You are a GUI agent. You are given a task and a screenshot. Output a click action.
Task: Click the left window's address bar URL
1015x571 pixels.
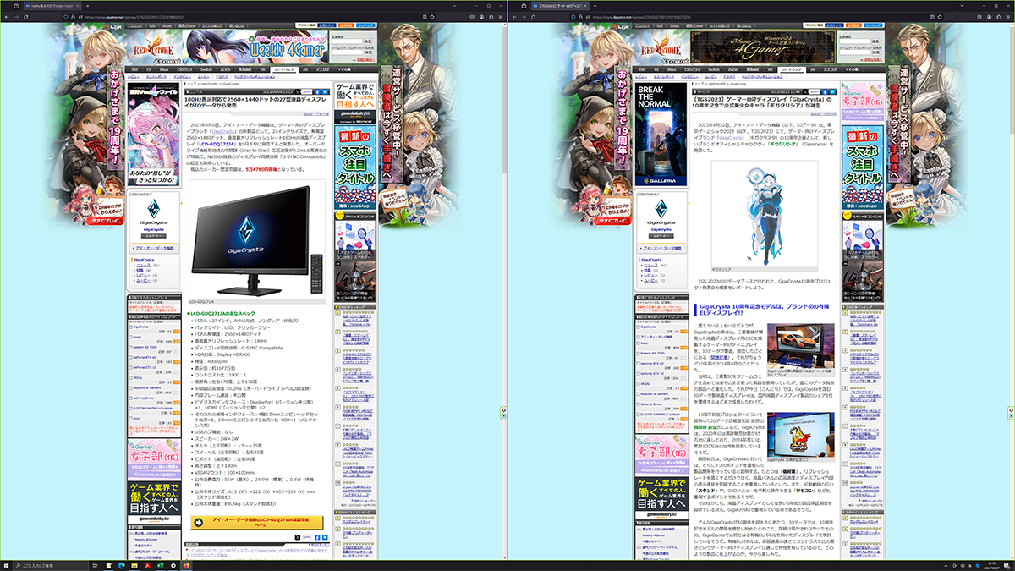[x=134, y=17]
